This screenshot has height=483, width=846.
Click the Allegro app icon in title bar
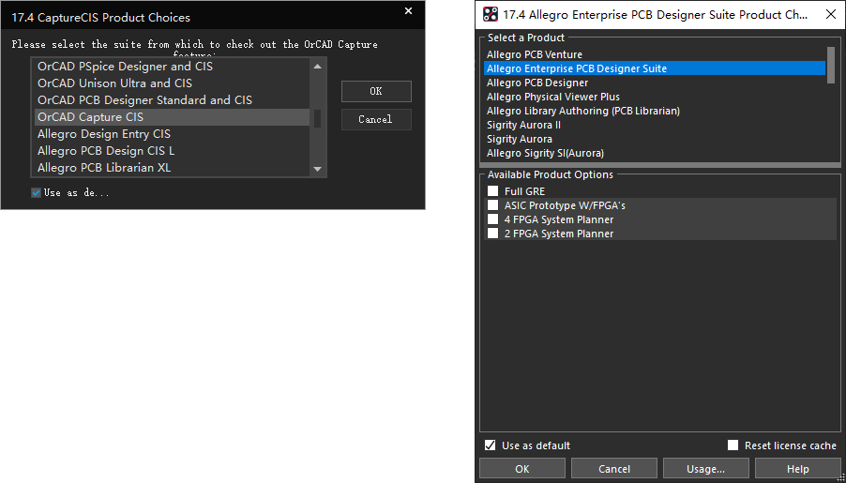[x=491, y=14]
